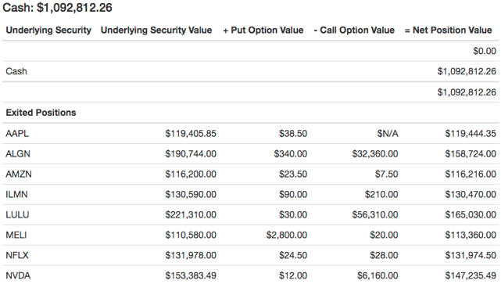Click the Cash total heading $1,092,812.26
Image resolution: width=501 pixels, height=284 pixels.
[x=57, y=8]
